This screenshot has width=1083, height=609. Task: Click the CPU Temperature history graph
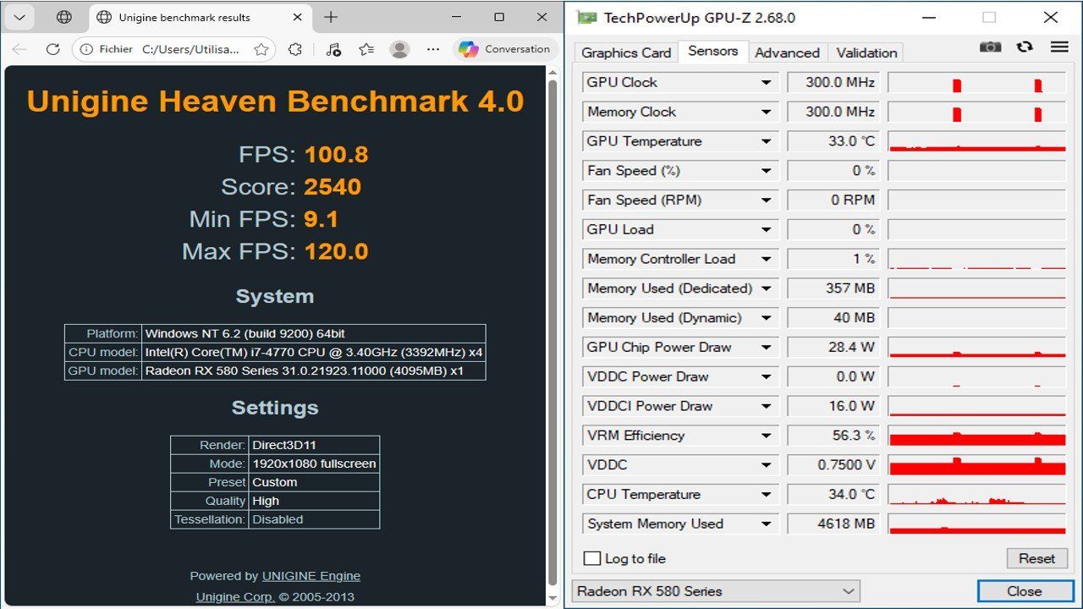[x=977, y=494]
